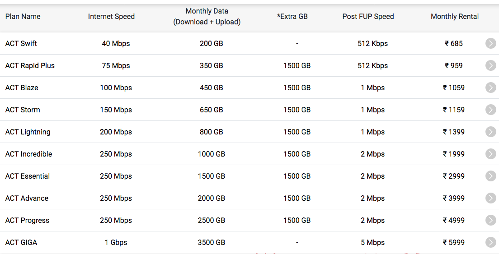Choose the ACT Lightning plan name
The height and width of the screenshot is (254, 499).
coord(28,132)
